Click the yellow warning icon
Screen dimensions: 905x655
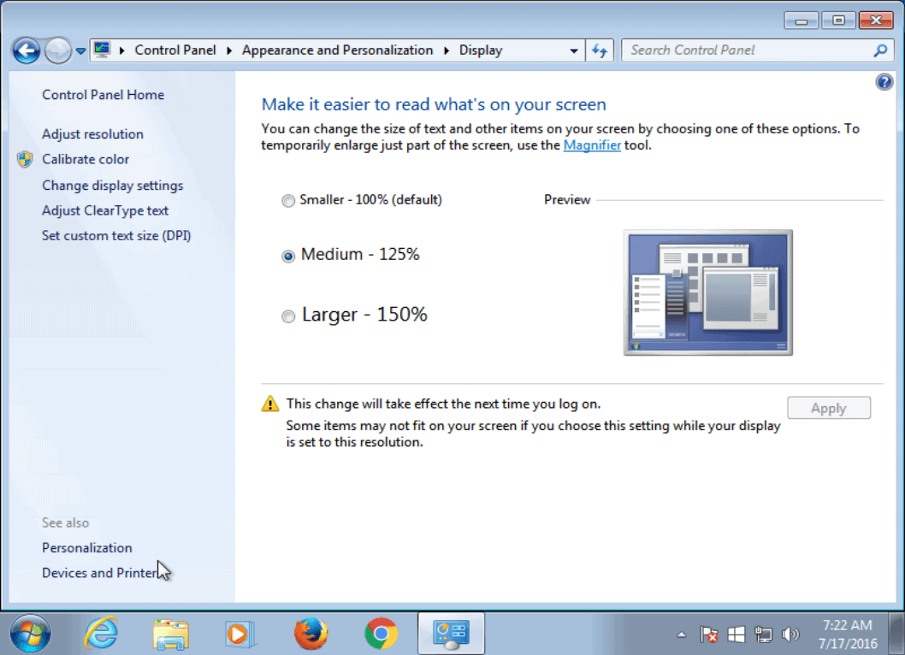click(x=270, y=404)
